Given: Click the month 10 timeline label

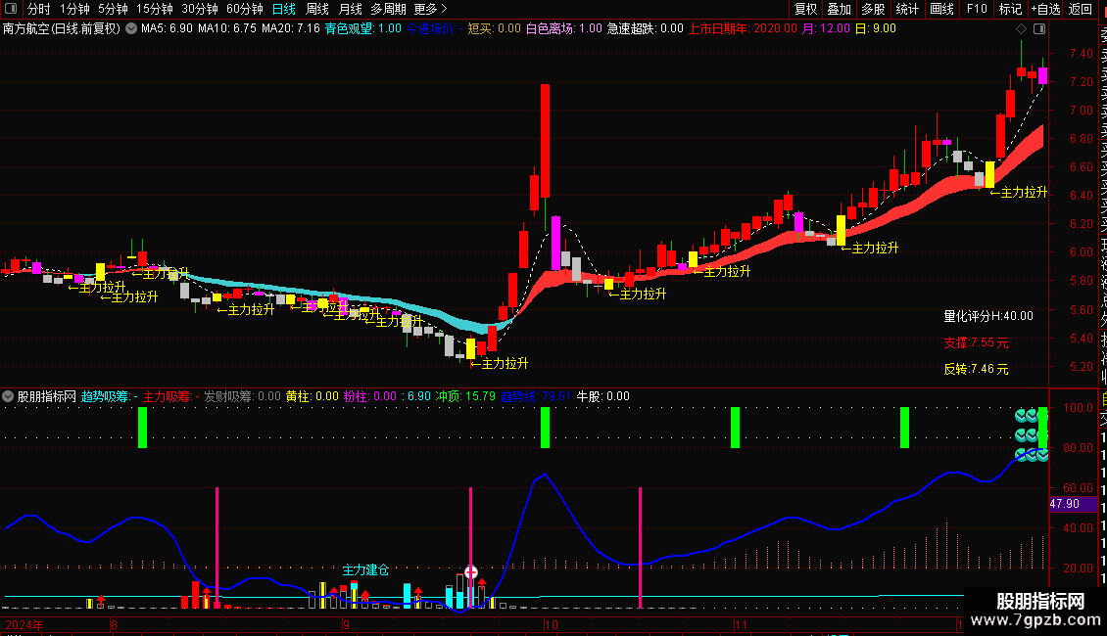Looking at the screenshot, I should click(551, 625).
